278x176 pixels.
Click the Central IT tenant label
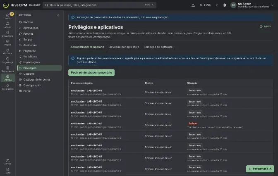point(35,5)
